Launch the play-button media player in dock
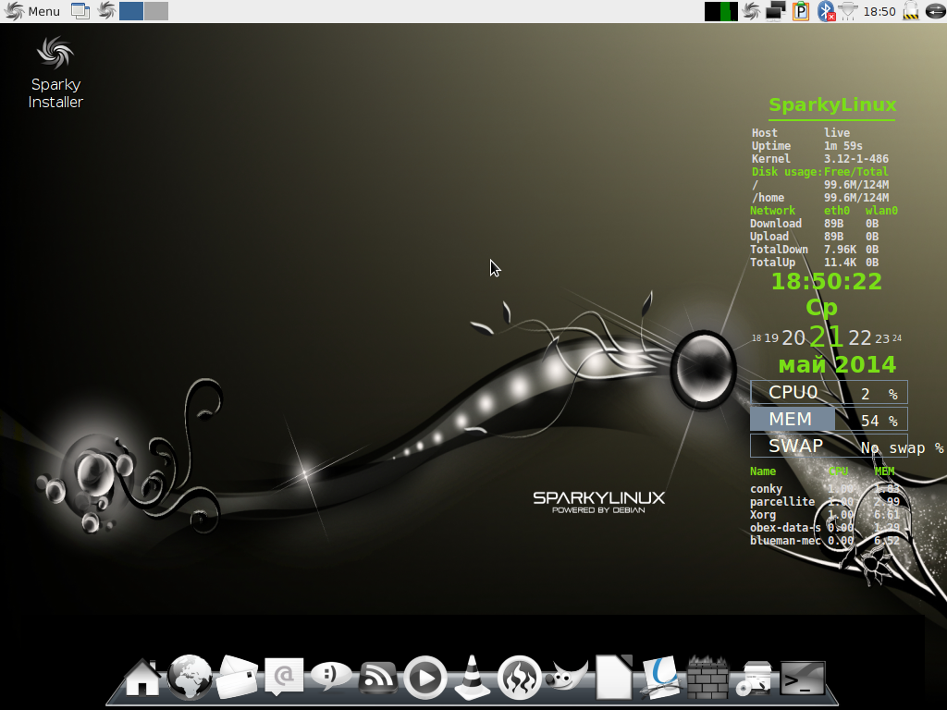The image size is (947, 710). (425, 678)
